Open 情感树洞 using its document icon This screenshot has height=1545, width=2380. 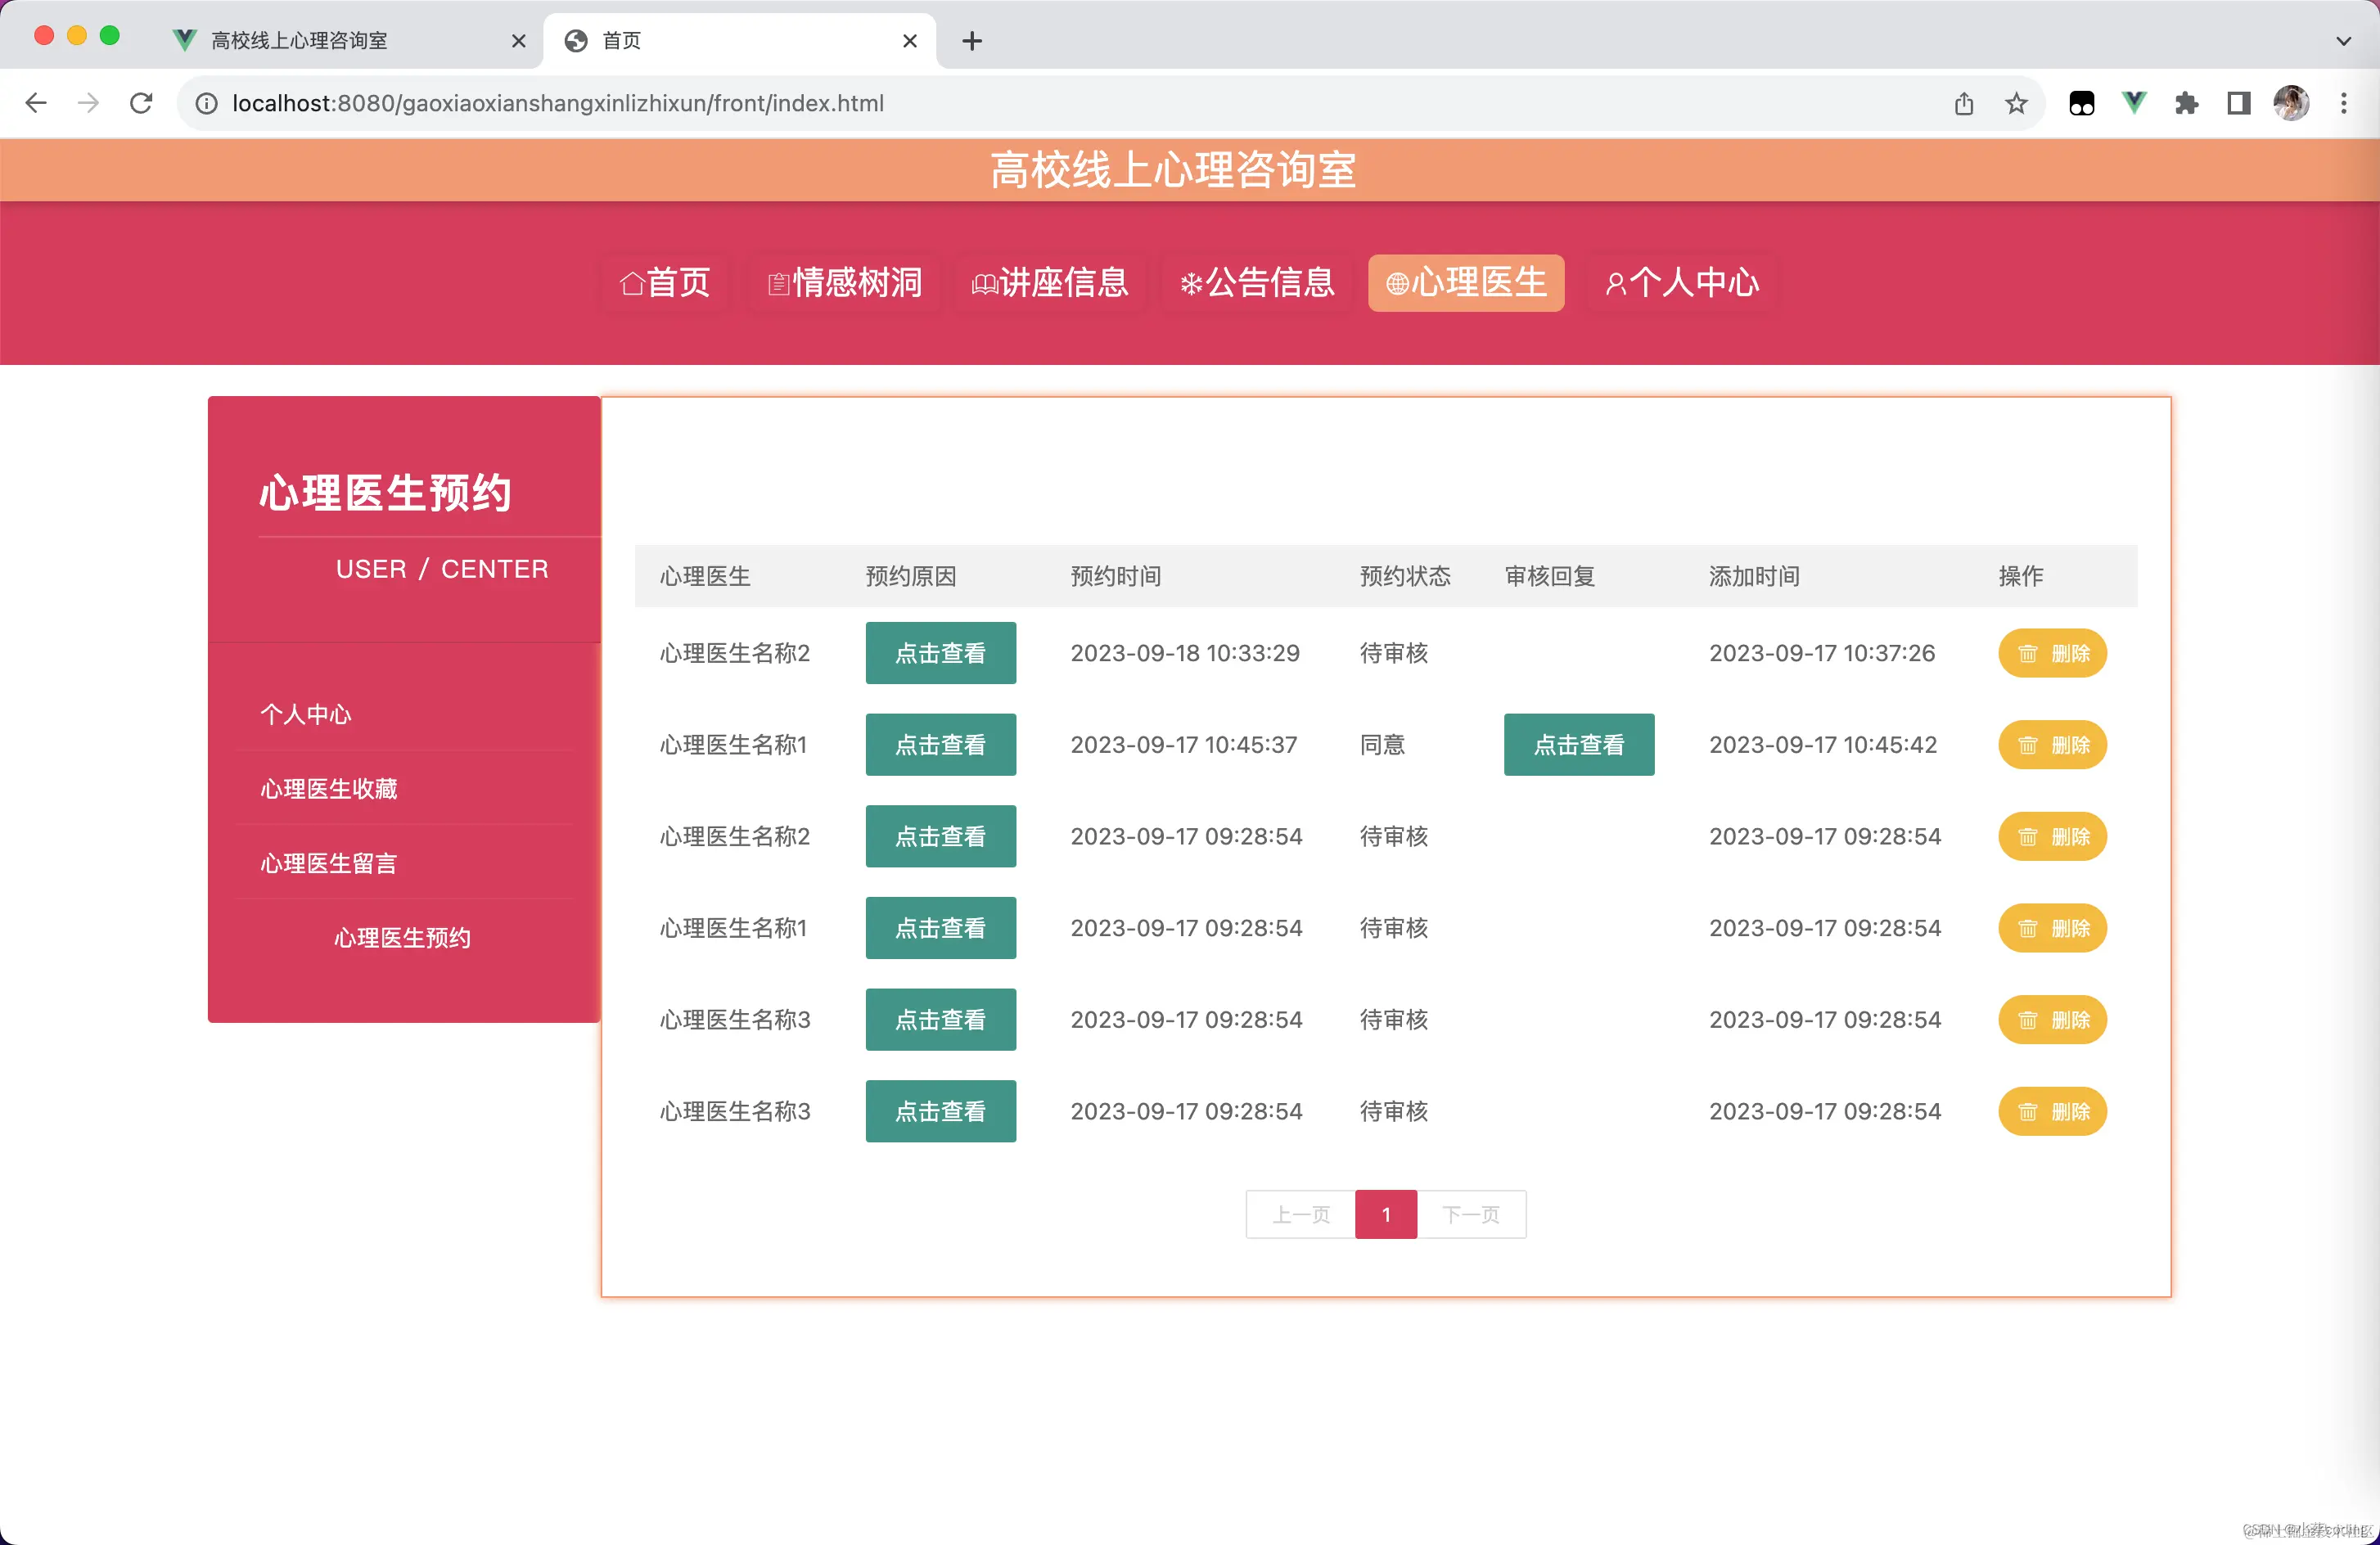pyautogui.click(x=778, y=283)
